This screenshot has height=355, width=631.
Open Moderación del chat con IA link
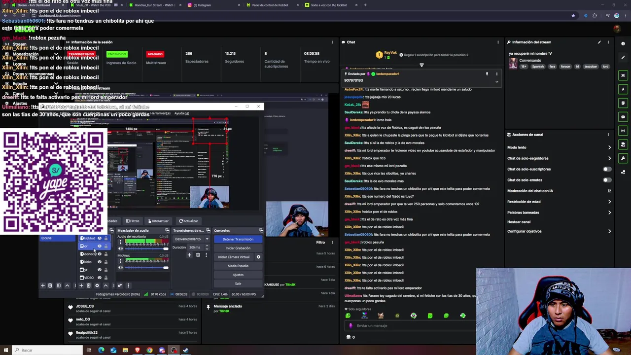[x=559, y=191]
